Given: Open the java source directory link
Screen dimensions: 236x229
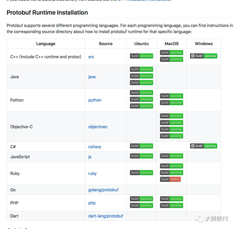Looking at the screenshot, I should (92, 77).
